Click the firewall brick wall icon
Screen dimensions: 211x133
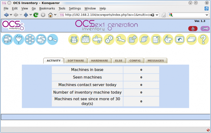[85, 40]
